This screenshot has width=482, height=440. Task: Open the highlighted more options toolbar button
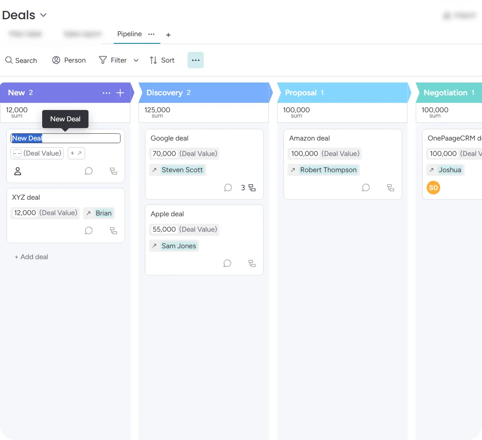coord(195,60)
